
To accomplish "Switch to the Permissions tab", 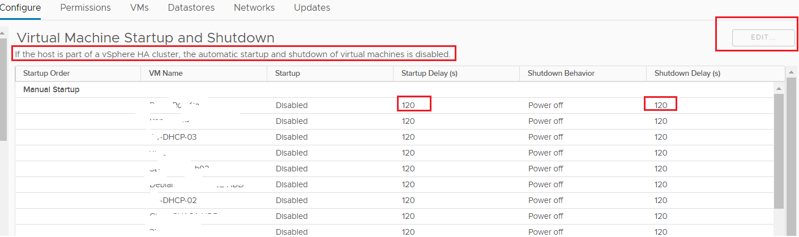I will [x=86, y=8].
